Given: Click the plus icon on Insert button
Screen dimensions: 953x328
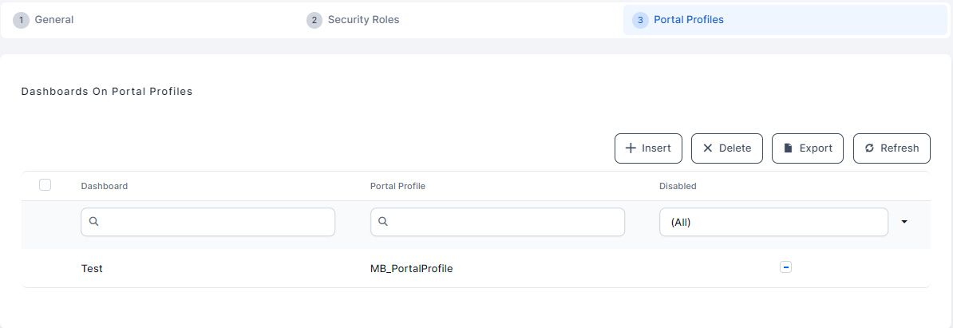Looking at the screenshot, I should (631, 148).
